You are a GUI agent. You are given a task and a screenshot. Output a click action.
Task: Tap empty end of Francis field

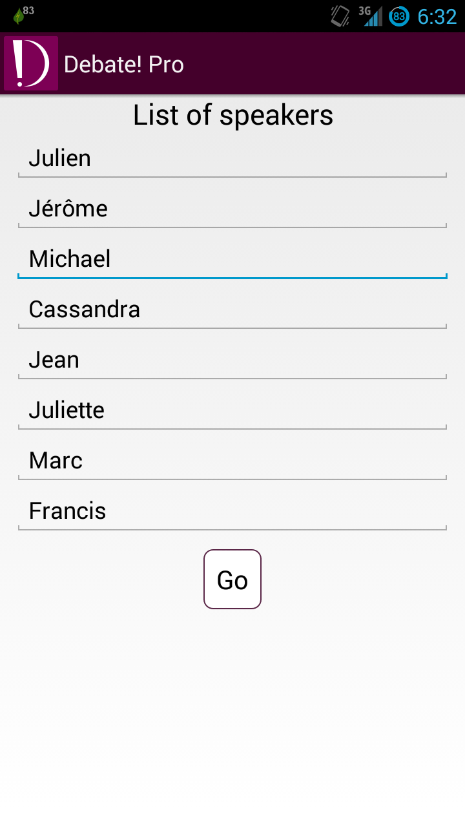click(x=276, y=512)
